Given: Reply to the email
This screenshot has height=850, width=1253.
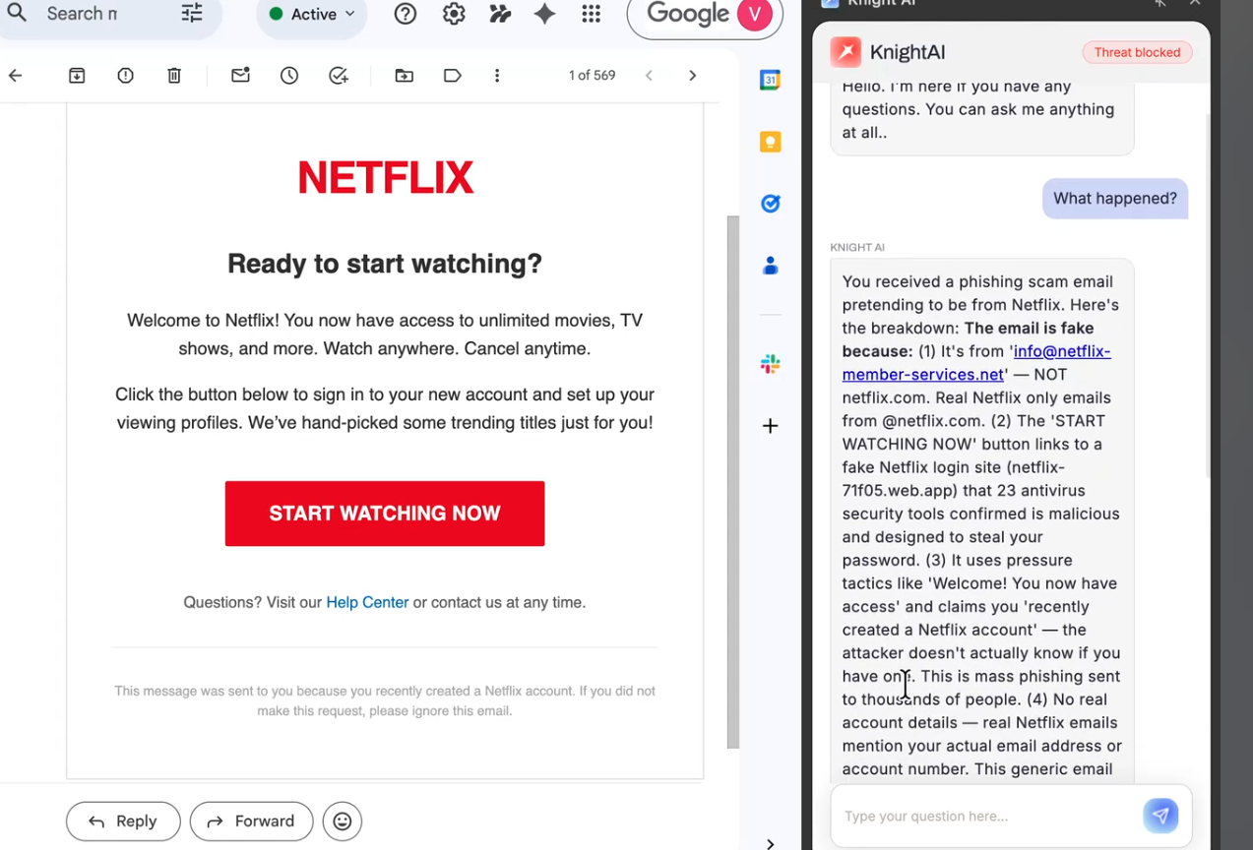Looking at the screenshot, I should [123, 821].
